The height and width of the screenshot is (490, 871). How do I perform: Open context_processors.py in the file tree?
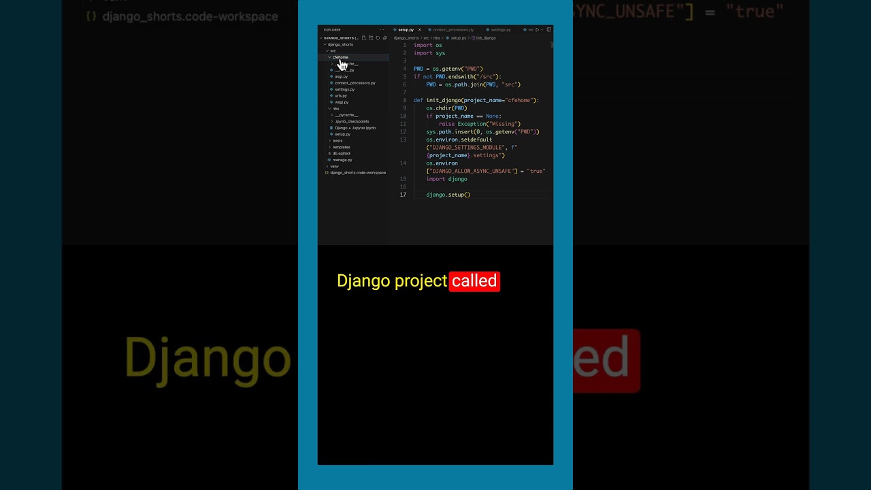[x=355, y=83]
